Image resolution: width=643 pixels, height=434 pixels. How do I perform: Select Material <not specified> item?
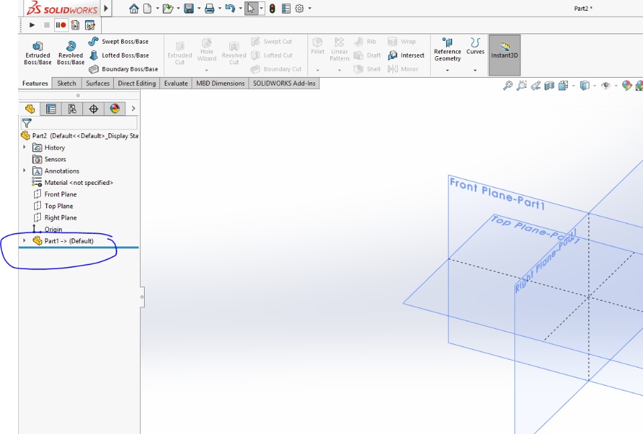pos(72,183)
